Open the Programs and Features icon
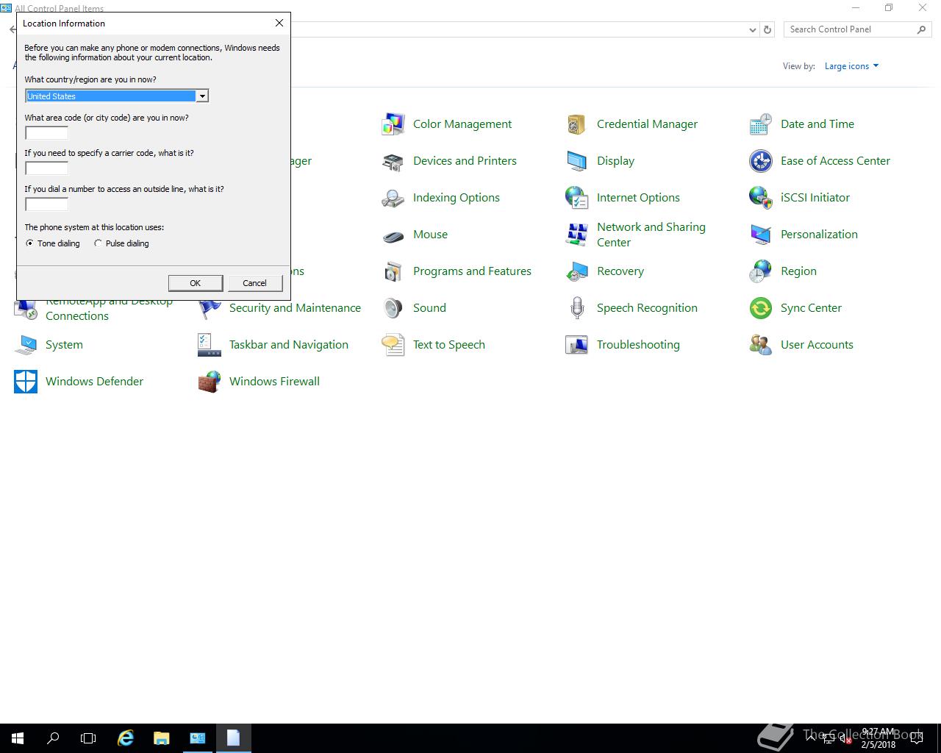This screenshot has width=941, height=753. [x=393, y=271]
